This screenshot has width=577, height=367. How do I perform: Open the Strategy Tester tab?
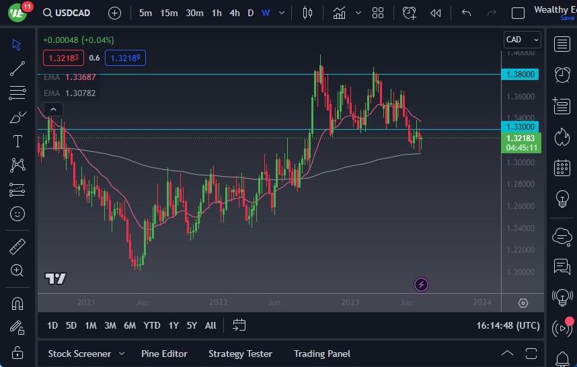click(240, 354)
